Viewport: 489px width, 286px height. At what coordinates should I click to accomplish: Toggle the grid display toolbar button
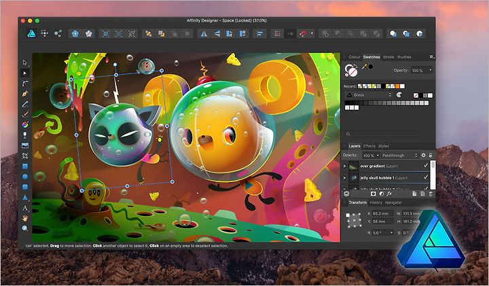[277, 34]
